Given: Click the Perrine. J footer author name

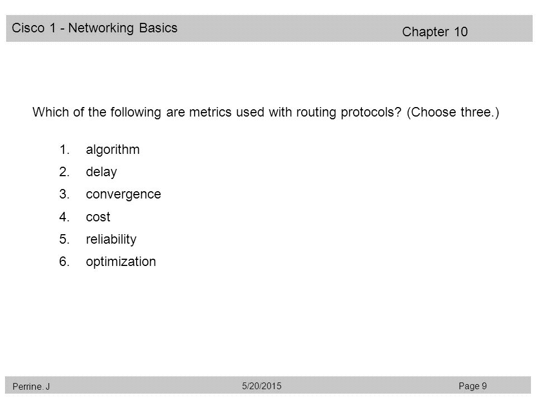Looking at the screenshot, I should pos(31,386).
